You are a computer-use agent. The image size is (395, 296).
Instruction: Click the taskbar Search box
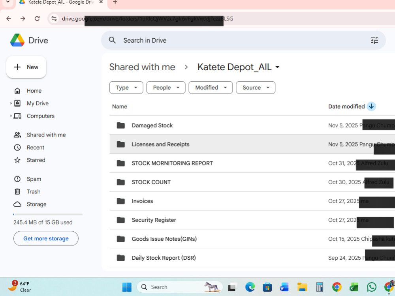pyautogui.click(x=180, y=287)
